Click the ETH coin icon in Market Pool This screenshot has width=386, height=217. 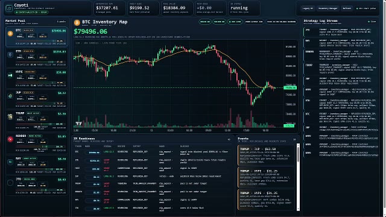coord(10,55)
